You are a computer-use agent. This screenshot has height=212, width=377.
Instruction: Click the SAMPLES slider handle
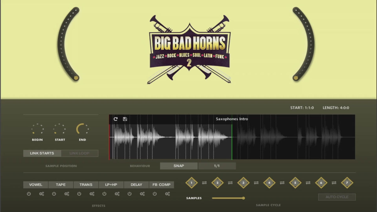(243, 198)
